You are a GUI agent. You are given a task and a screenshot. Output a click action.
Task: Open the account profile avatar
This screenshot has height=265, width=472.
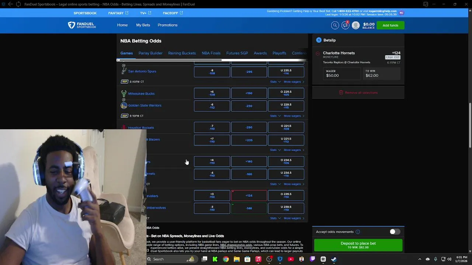tap(355, 25)
